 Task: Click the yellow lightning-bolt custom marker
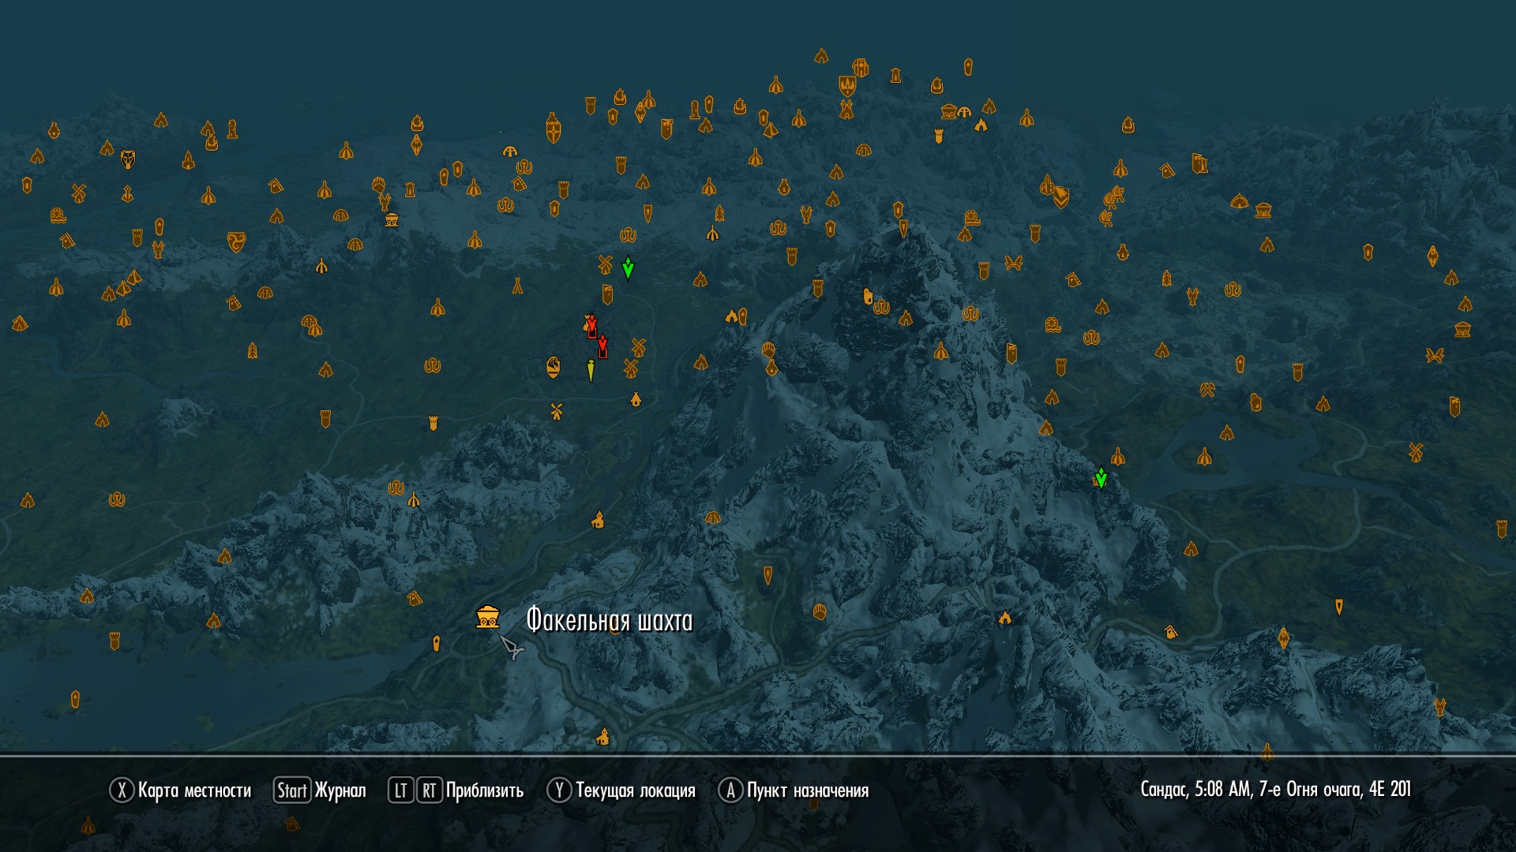point(591,371)
